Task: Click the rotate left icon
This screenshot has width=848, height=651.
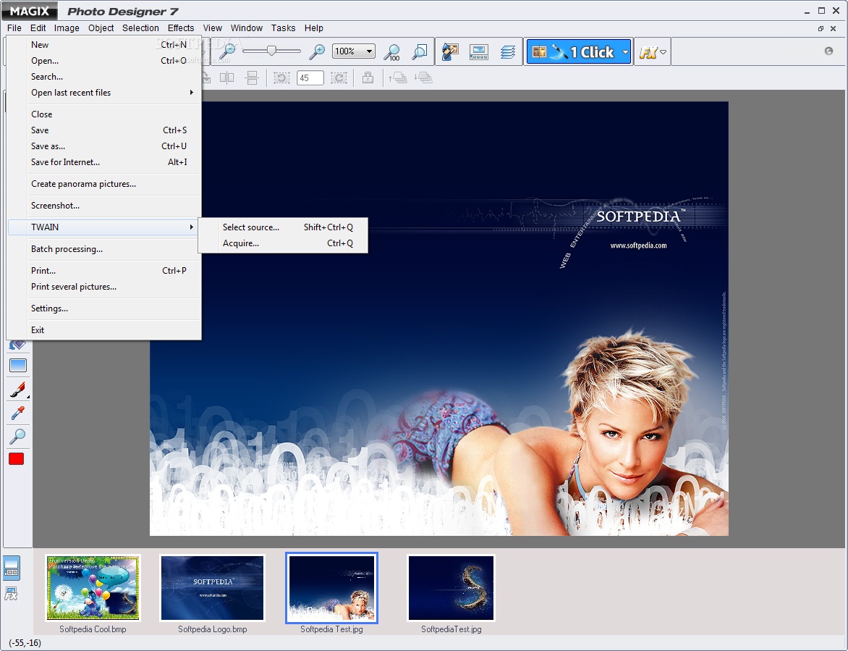Action: coord(281,78)
